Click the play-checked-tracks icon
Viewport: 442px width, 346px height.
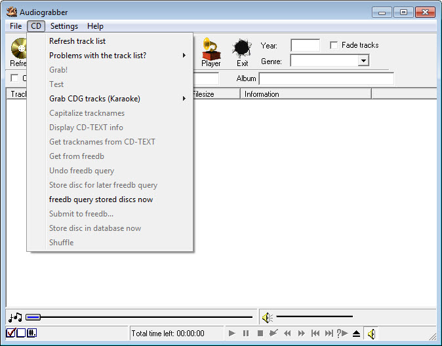click(273, 334)
